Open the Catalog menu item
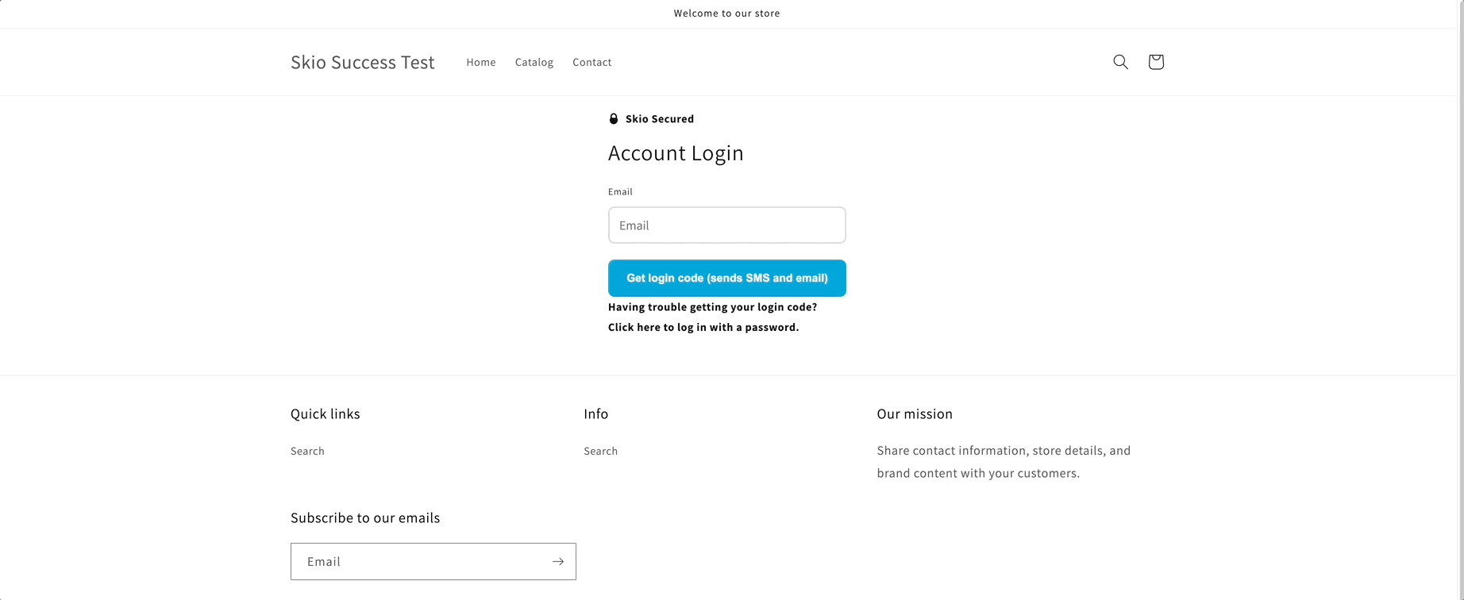The width and height of the screenshot is (1464, 600). [534, 62]
